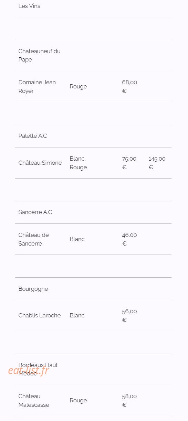Select the Chateauneuf du Pape section title
This screenshot has height=421, width=188.
point(39,55)
